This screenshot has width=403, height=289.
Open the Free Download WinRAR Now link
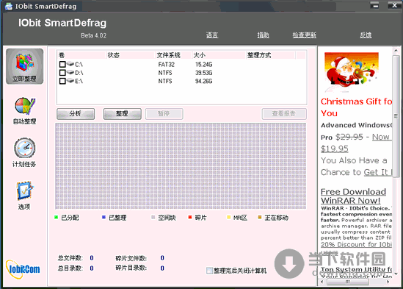tap(353, 196)
